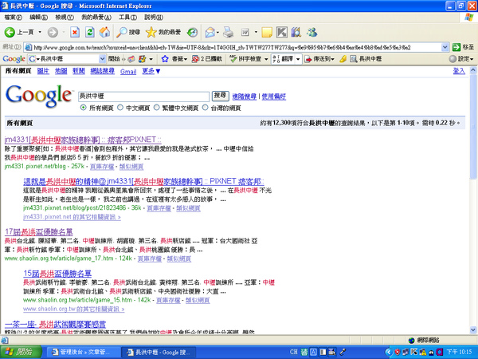Open the 我的最愛(A) menu
478x359 pixels.
96,18
